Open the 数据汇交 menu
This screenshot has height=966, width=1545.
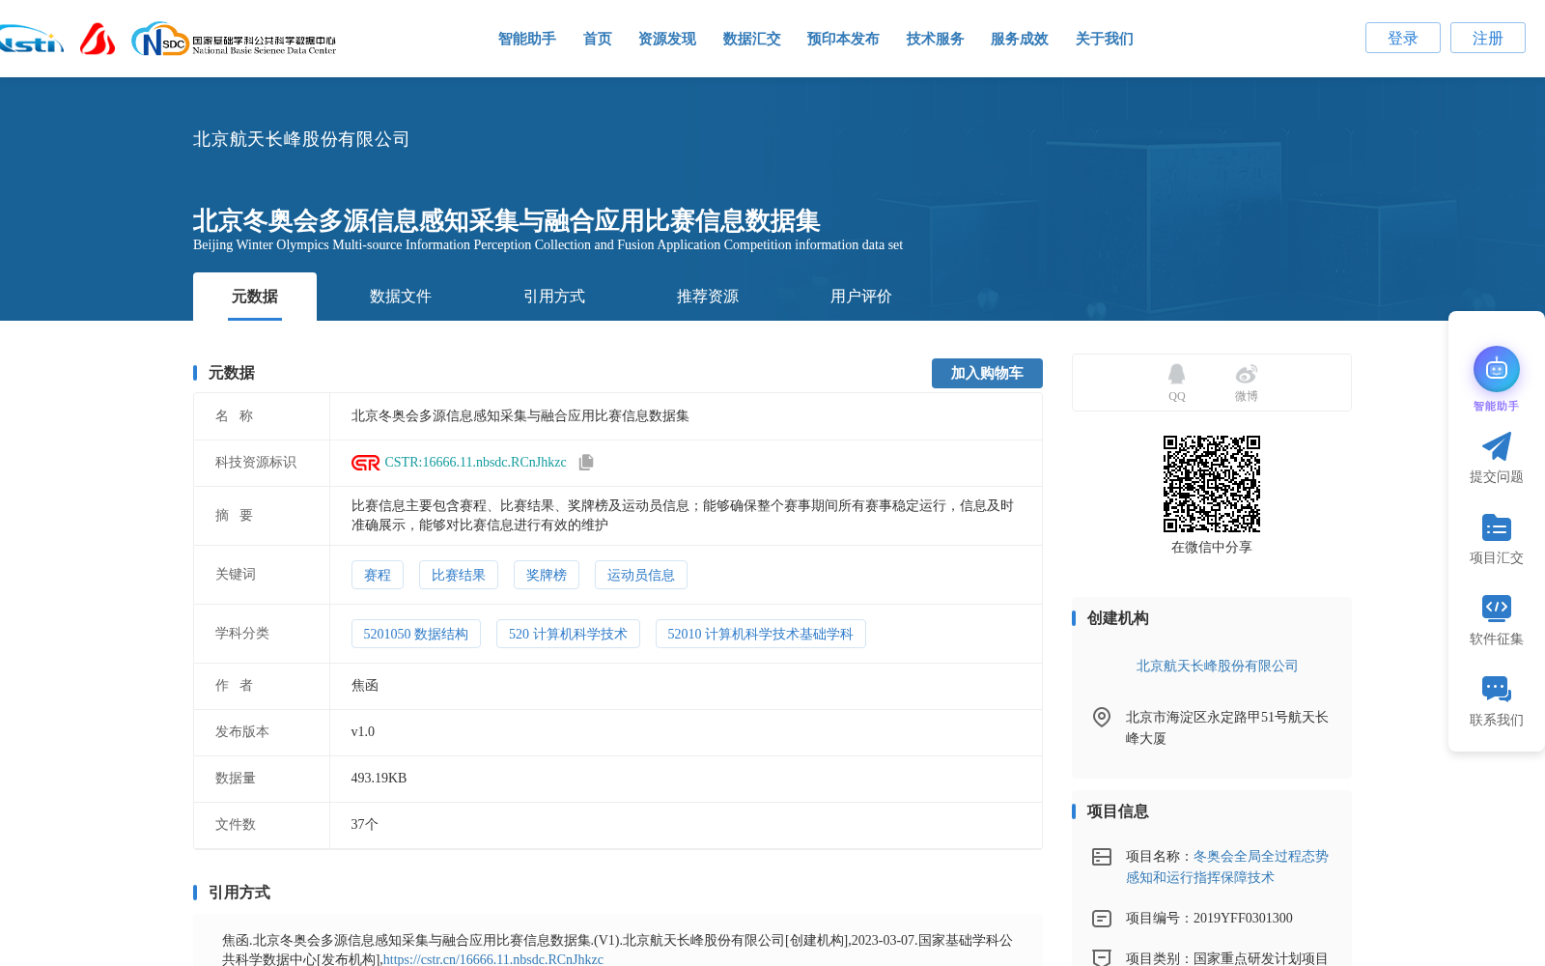[752, 39]
